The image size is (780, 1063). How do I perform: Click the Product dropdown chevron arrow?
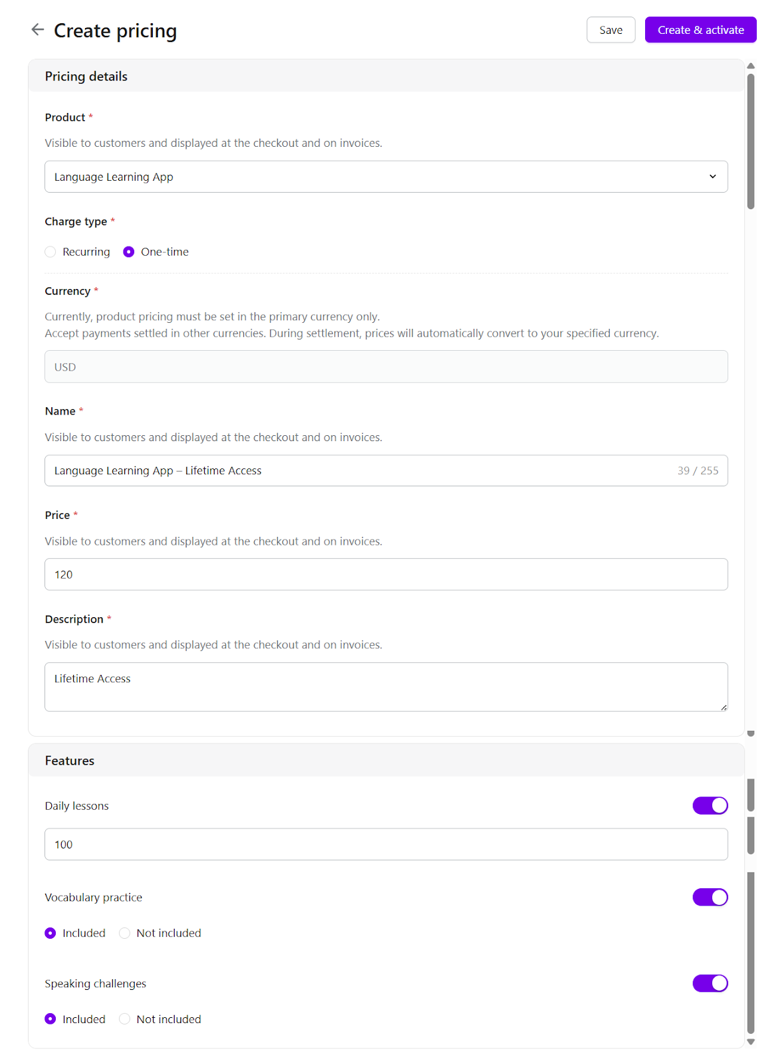tap(712, 177)
